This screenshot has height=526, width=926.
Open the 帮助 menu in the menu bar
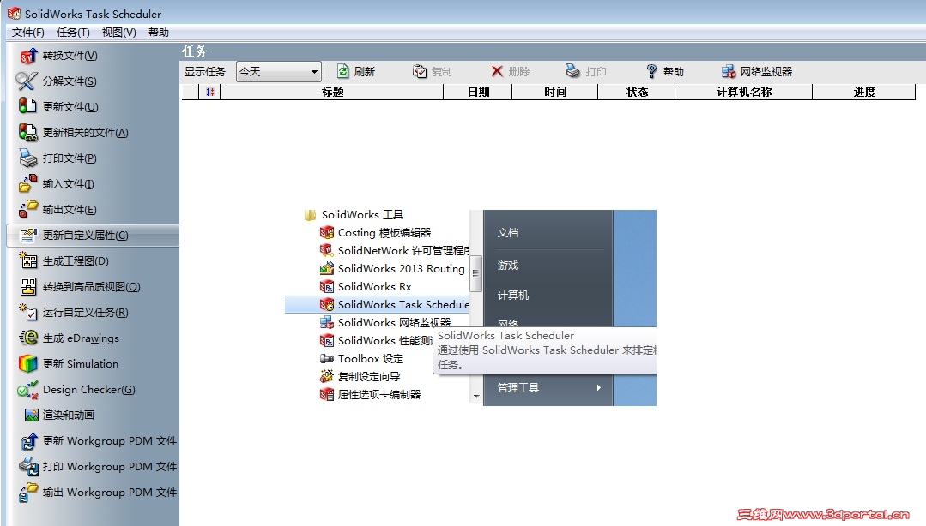click(x=158, y=33)
